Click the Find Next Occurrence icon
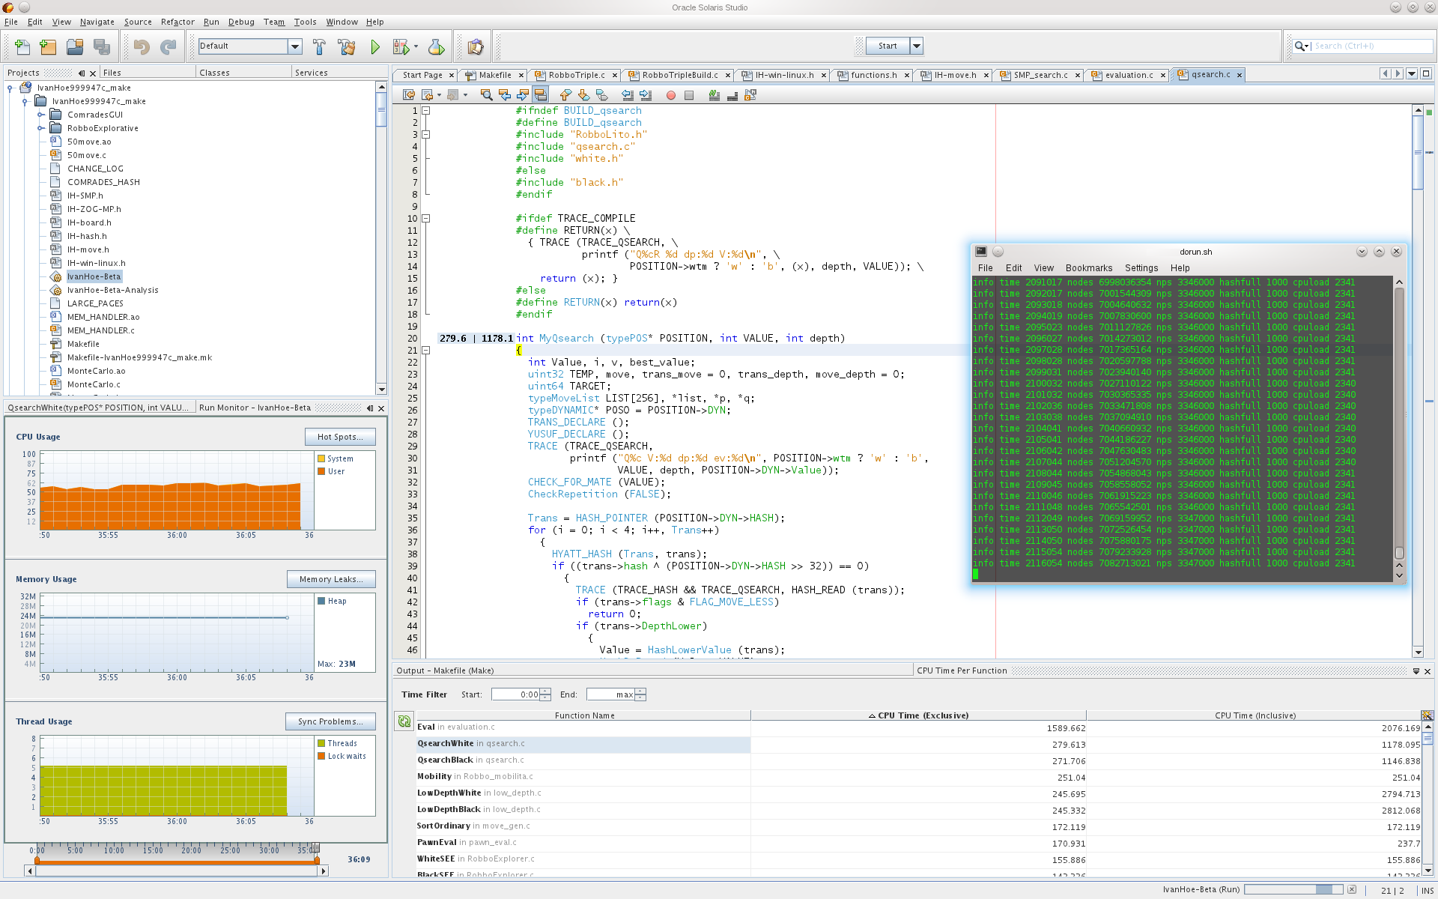1438x899 pixels. 522,95
